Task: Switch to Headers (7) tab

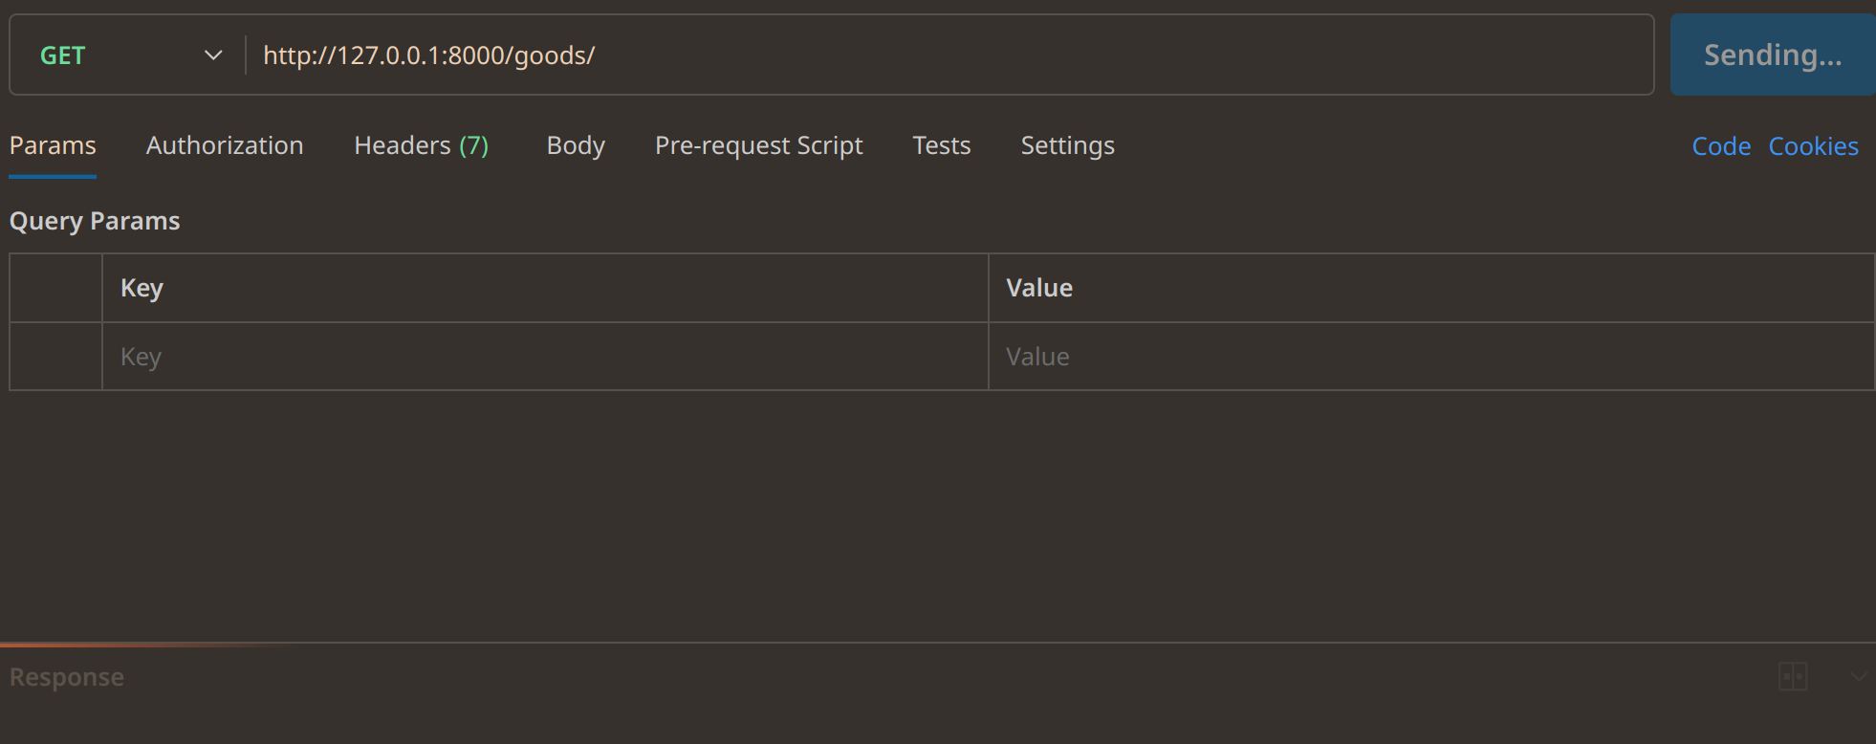Action: click(x=421, y=145)
